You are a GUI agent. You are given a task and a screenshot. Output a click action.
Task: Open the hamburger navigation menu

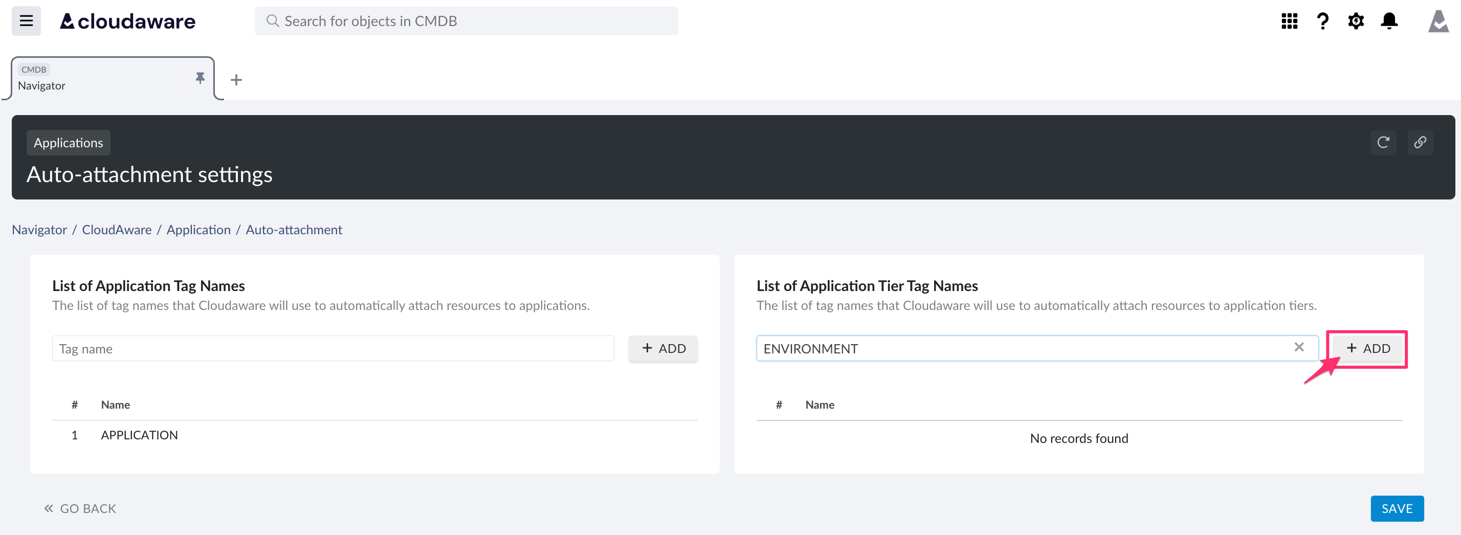(x=26, y=21)
